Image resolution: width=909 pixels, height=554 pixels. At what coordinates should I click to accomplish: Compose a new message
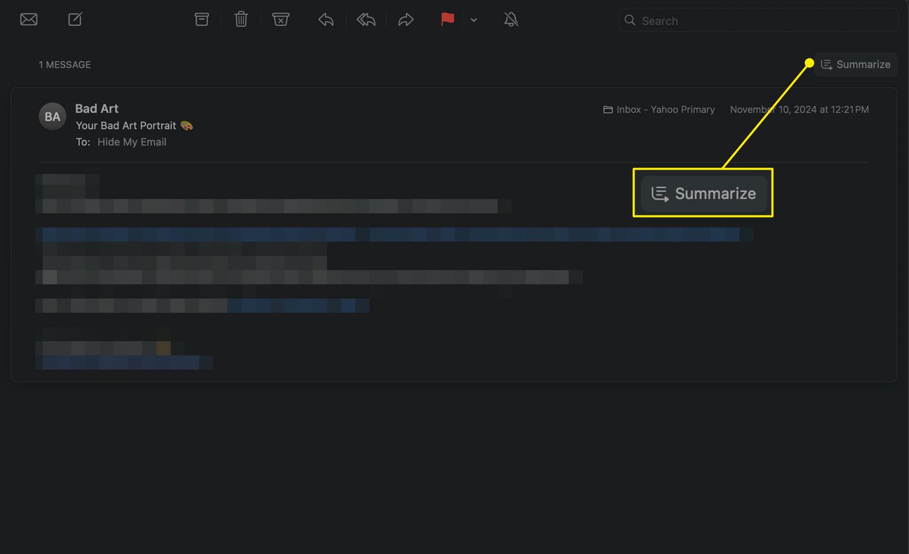75,19
